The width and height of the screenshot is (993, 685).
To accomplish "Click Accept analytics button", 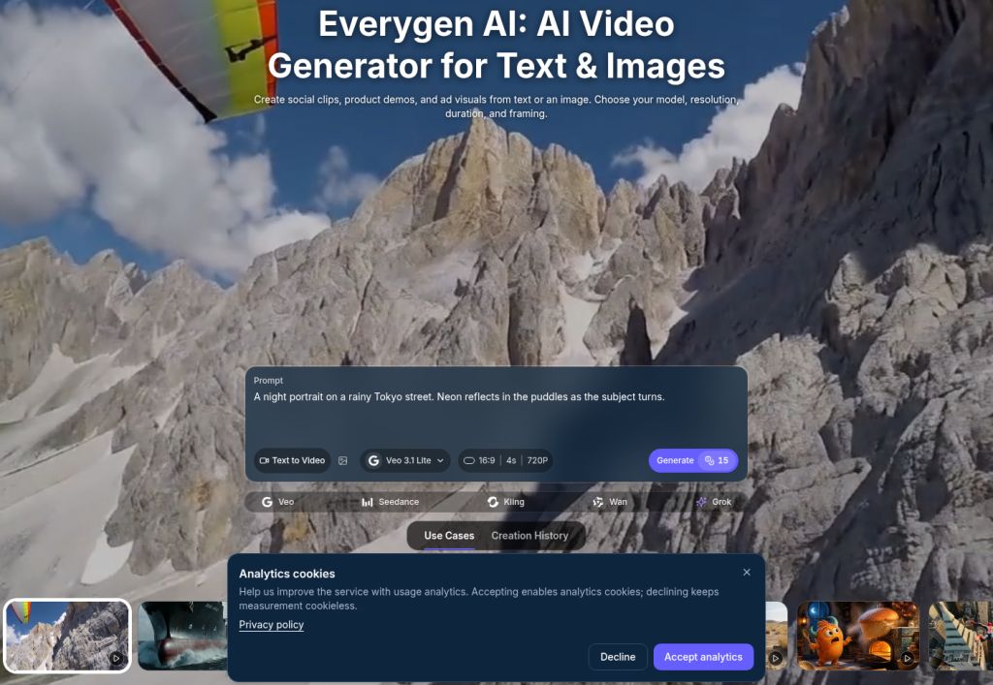I will pyautogui.click(x=703, y=657).
